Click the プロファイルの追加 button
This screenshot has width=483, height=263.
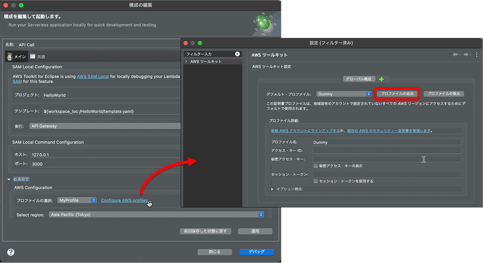tap(397, 94)
